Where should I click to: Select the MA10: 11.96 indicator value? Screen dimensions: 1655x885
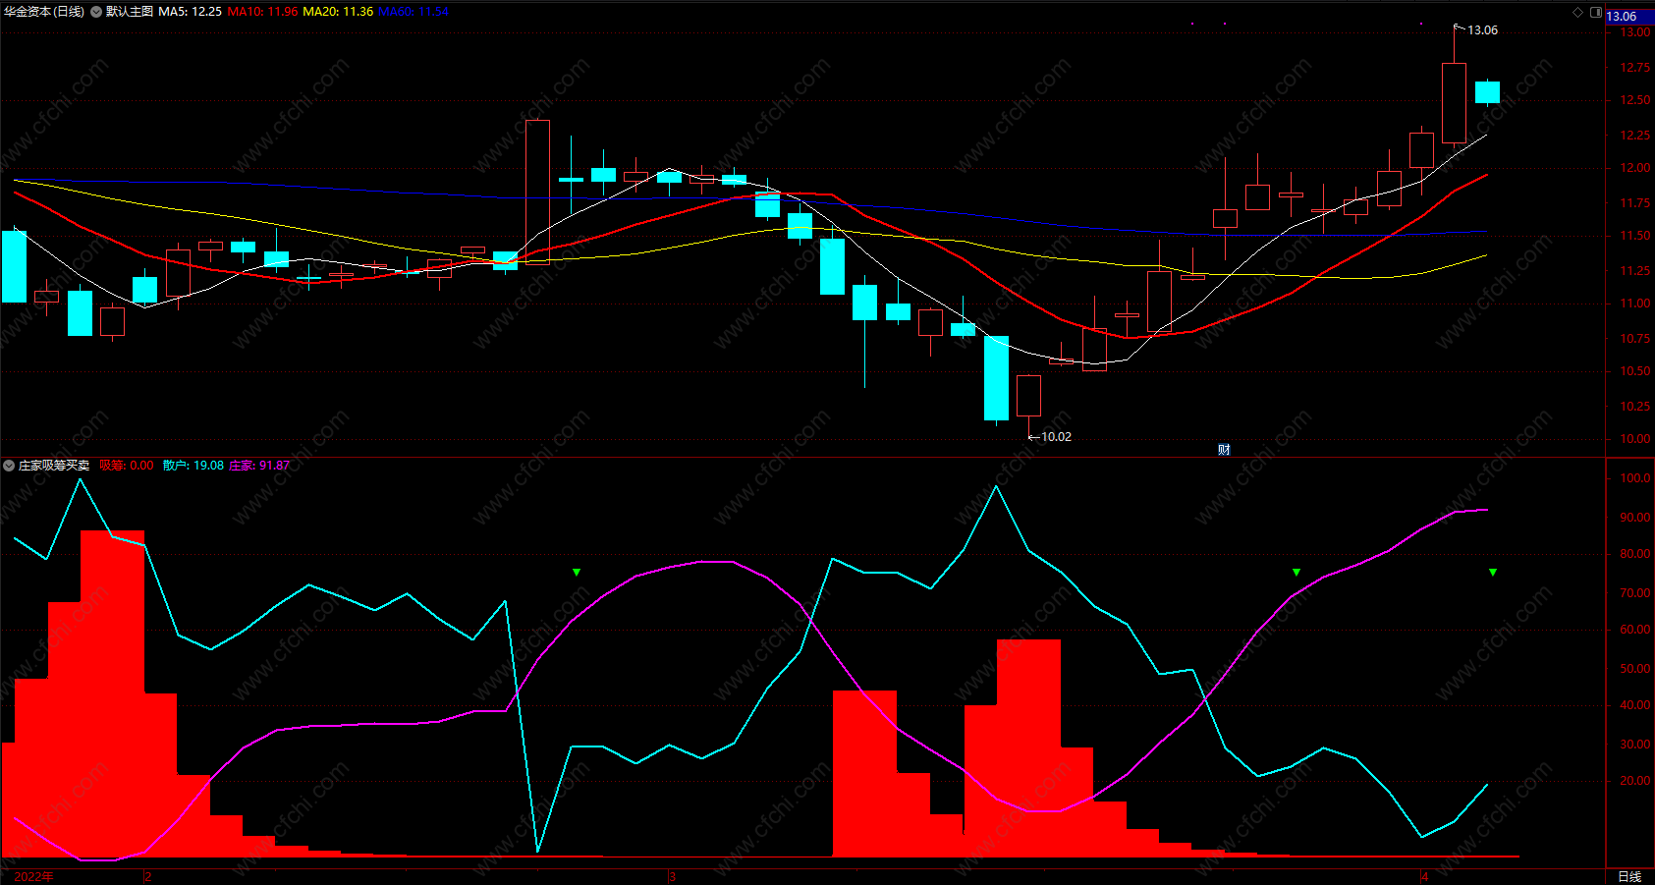262,12
